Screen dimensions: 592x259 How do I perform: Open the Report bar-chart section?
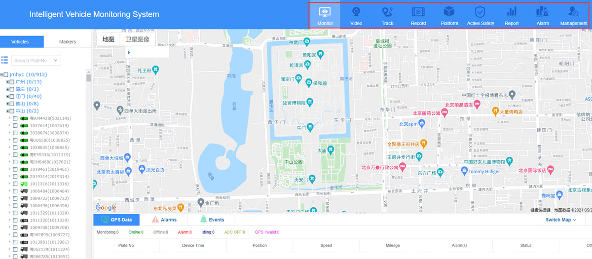[512, 15]
